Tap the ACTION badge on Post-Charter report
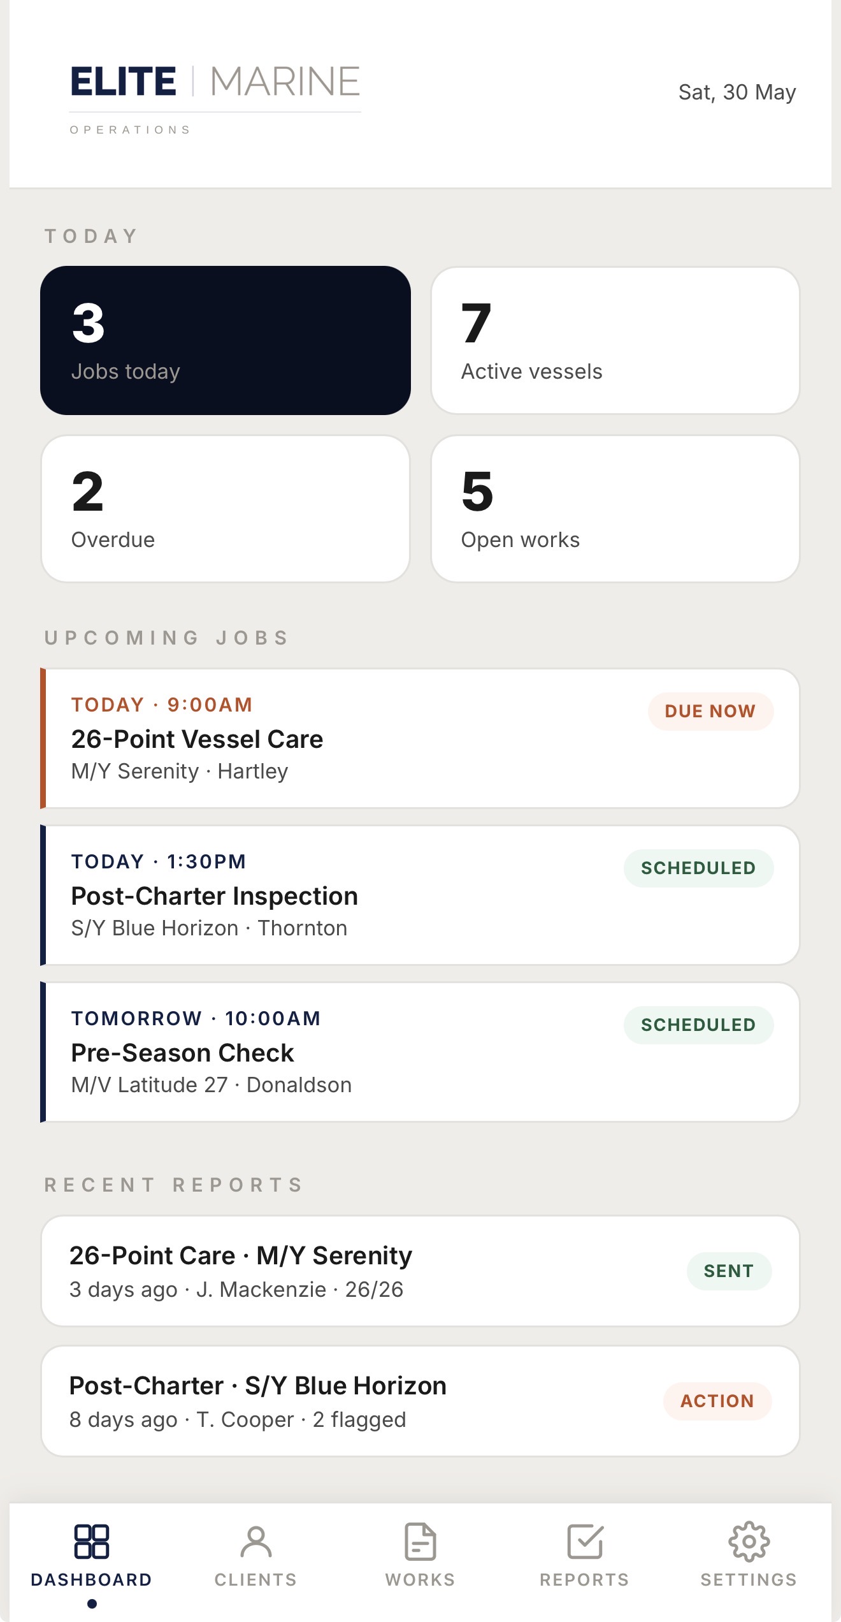 click(717, 1401)
